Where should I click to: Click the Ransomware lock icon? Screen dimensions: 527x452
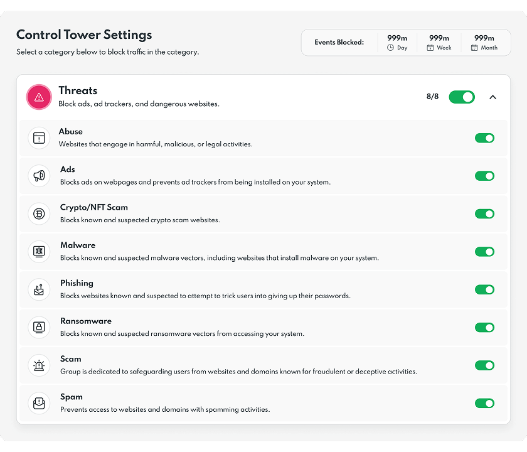pyautogui.click(x=39, y=327)
